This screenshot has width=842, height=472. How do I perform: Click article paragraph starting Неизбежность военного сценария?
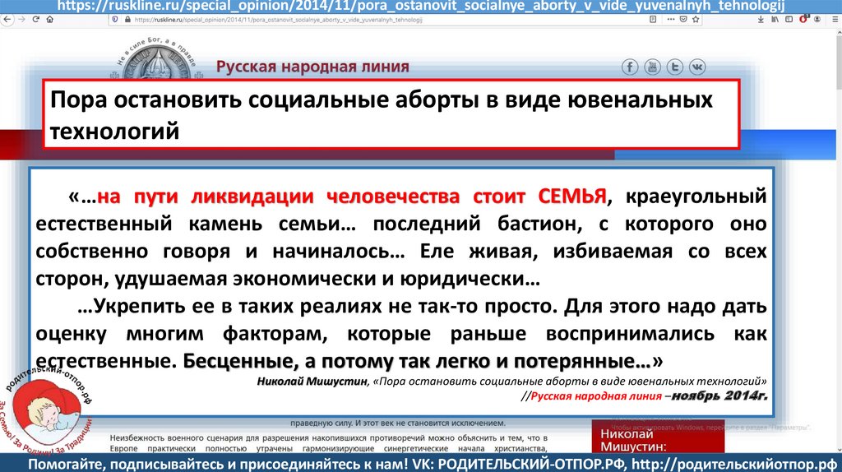(x=329, y=443)
